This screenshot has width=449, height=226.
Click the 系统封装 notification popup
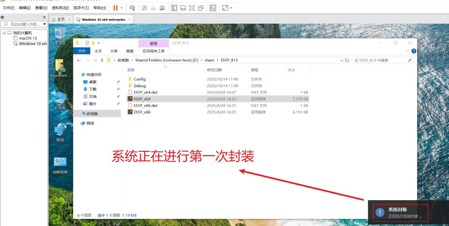(400, 212)
